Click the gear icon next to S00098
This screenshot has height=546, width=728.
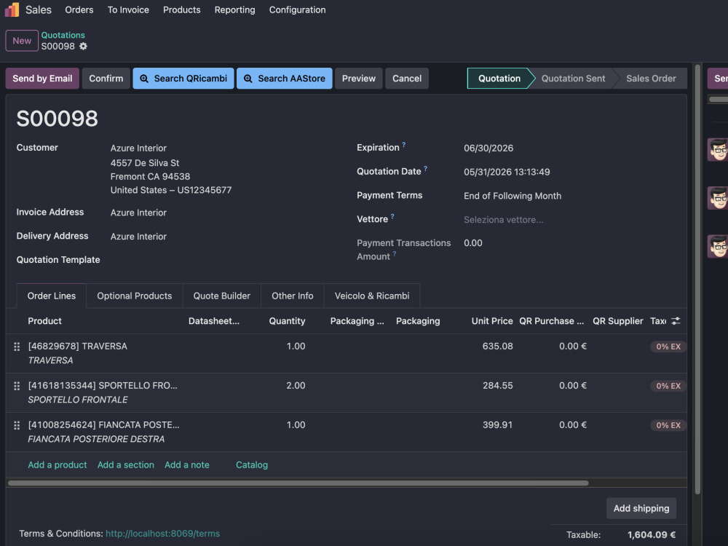coord(83,46)
